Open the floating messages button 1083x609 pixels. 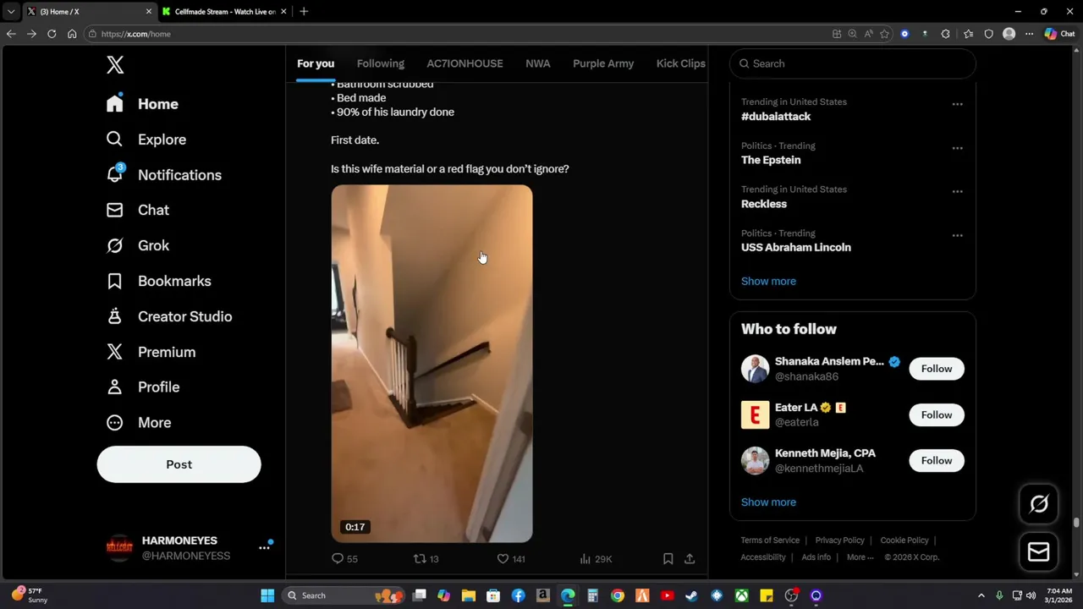click(1039, 552)
